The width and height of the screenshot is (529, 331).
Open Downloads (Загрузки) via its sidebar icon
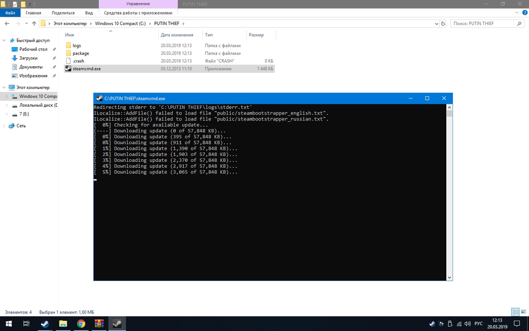click(x=15, y=58)
